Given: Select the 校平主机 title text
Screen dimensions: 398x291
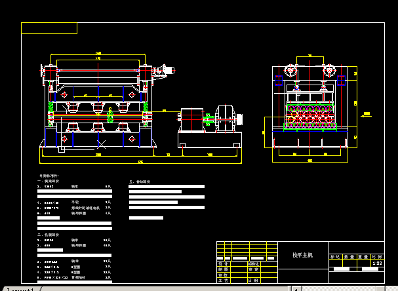Looking at the screenshot, I should coord(302,254).
